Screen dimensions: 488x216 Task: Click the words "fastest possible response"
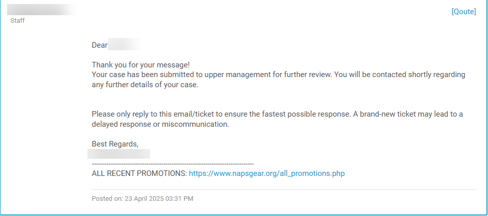click(x=306, y=114)
